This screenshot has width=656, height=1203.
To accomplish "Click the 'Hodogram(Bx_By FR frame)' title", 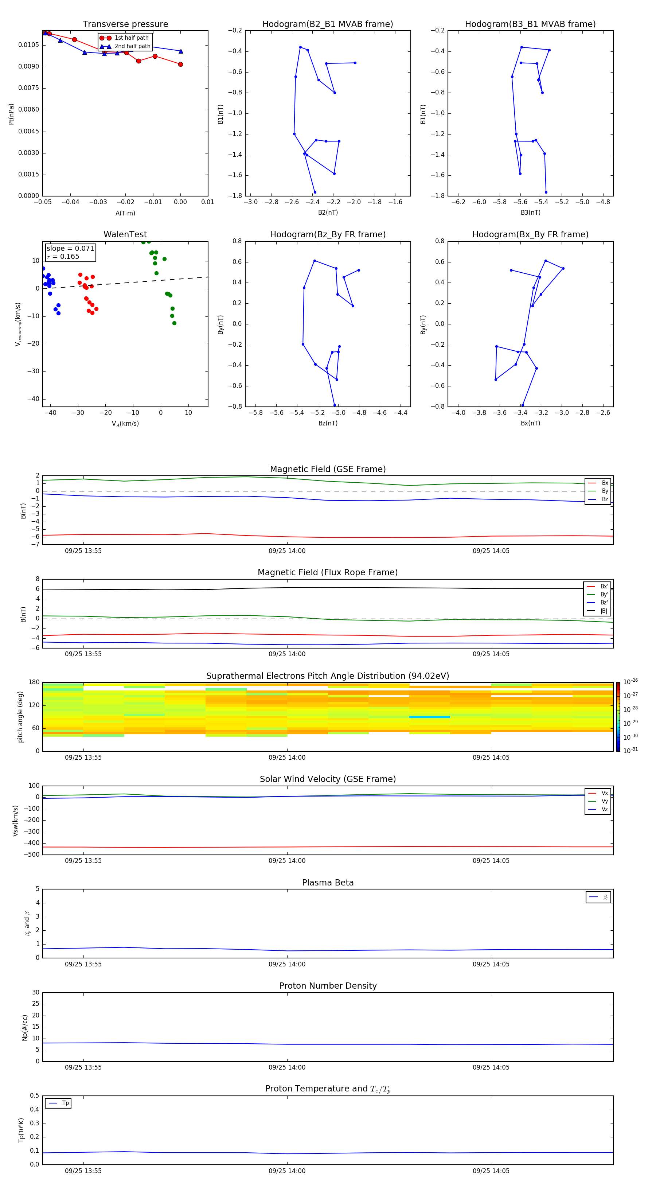I will point(530,234).
